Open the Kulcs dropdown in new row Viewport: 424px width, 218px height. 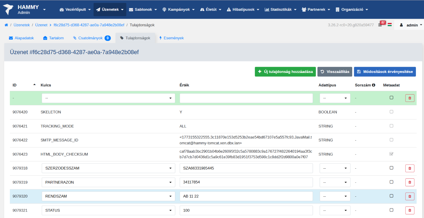(108, 98)
